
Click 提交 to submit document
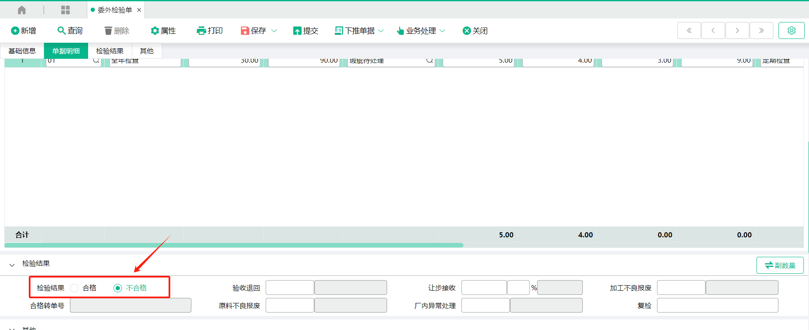pos(305,30)
